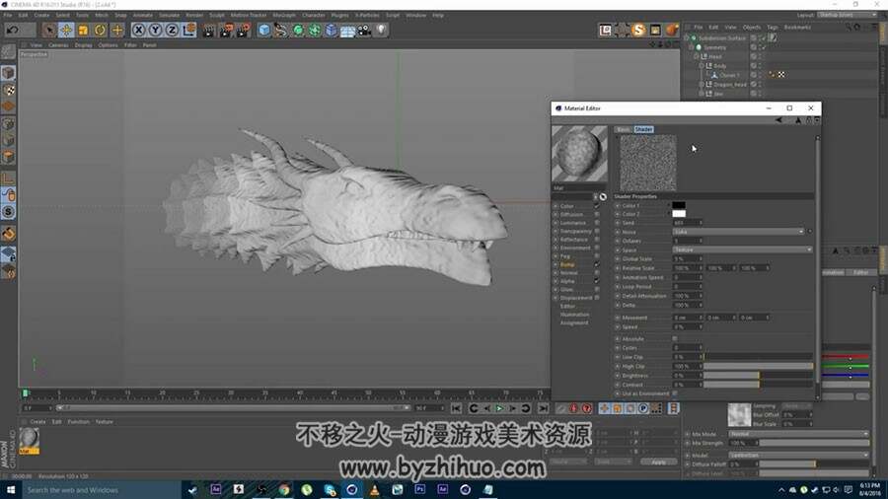The height and width of the screenshot is (499, 888).
Task: Click the green play forward button
Action: click(499, 408)
